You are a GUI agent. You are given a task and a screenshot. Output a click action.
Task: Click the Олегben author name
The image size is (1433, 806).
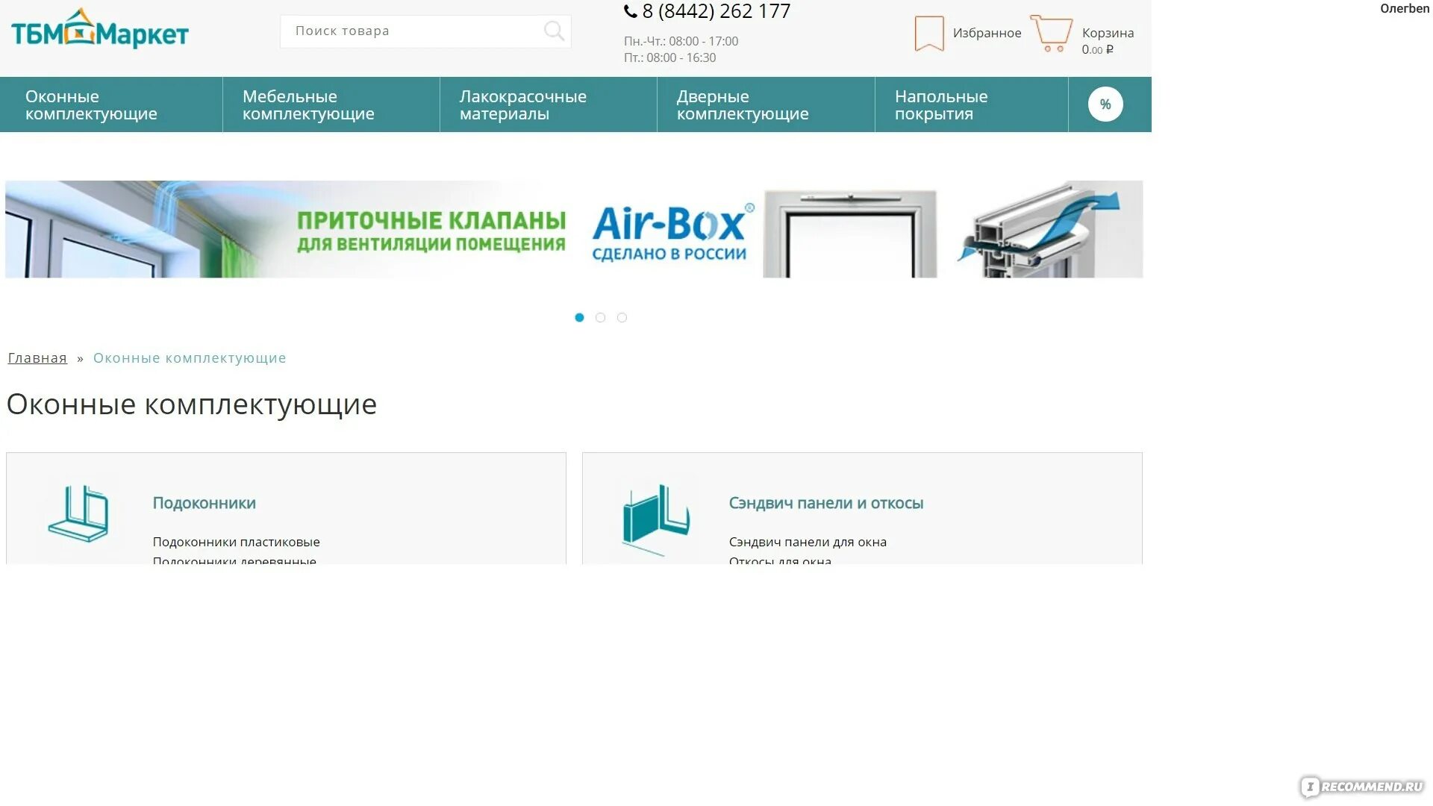tap(1405, 9)
